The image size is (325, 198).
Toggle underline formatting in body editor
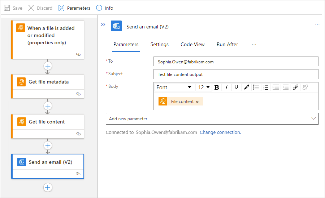coord(236,87)
